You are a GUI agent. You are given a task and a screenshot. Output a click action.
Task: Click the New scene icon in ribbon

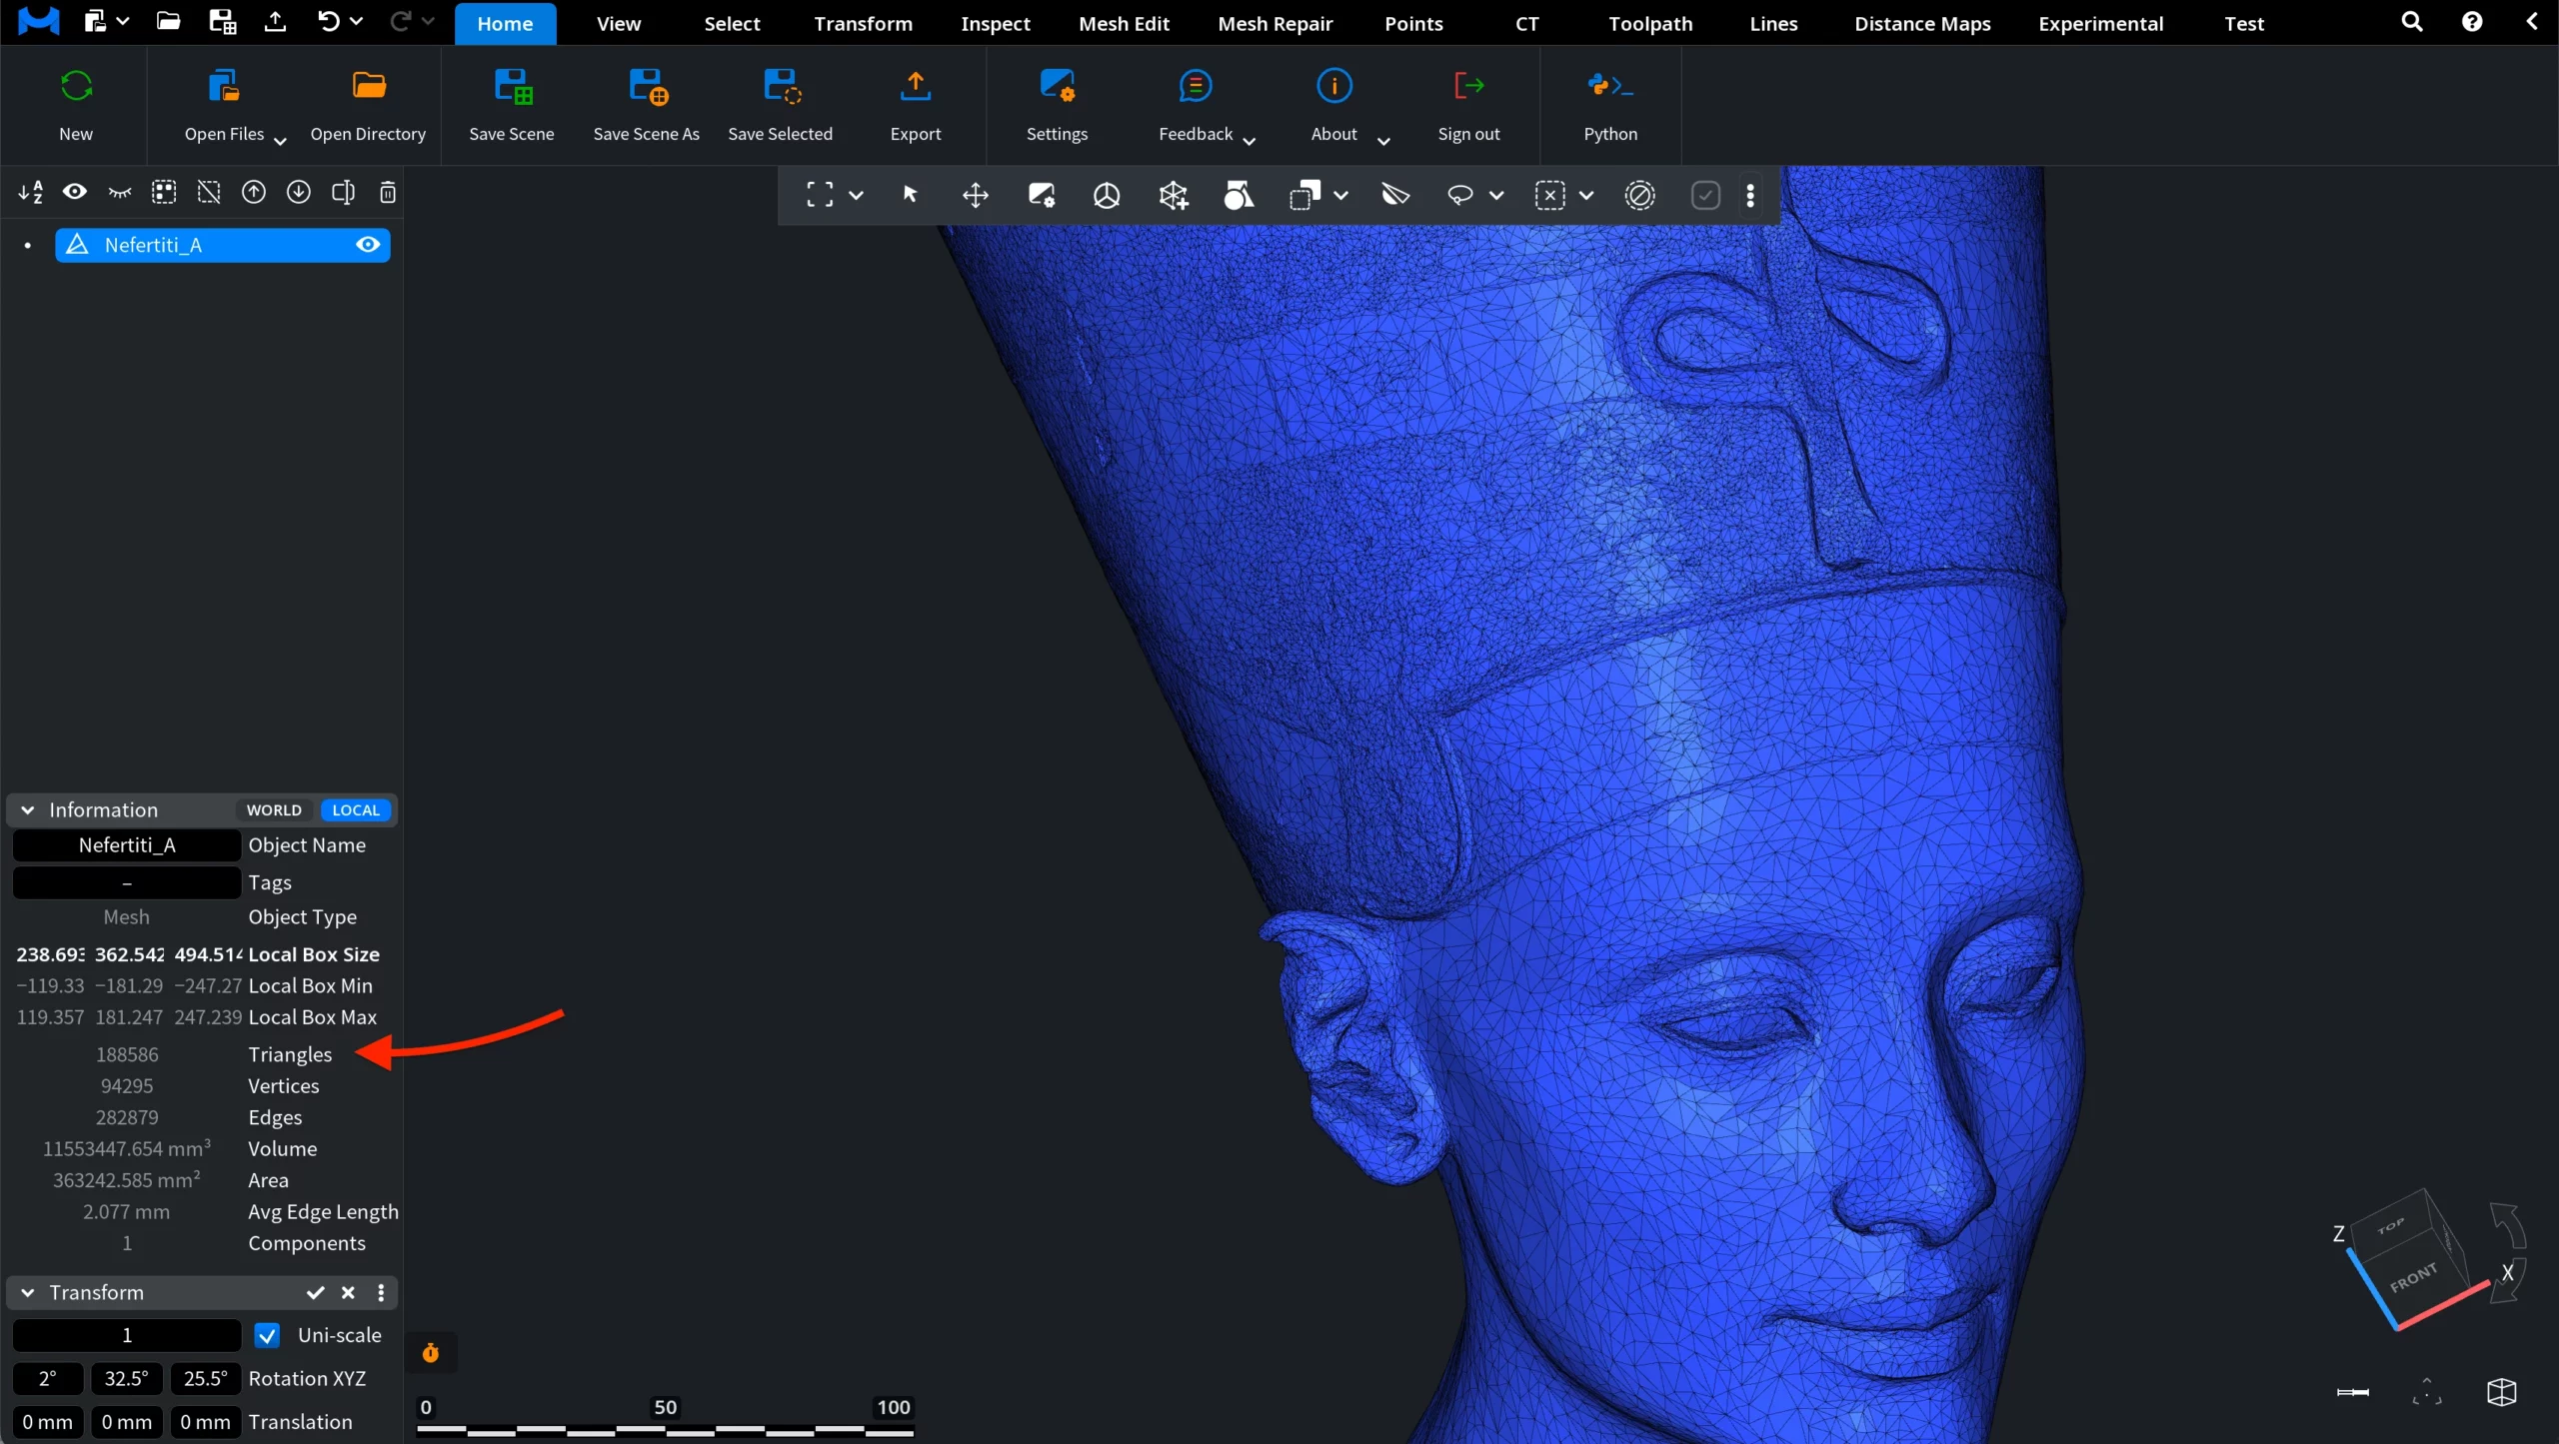click(76, 87)
